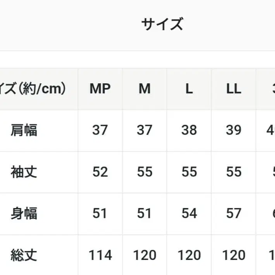Select the MP column header
275x275 pixels.
[x=100, y=89]
